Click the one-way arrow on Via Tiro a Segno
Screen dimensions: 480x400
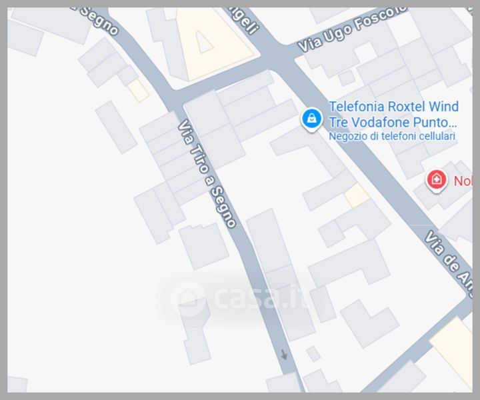284,355
